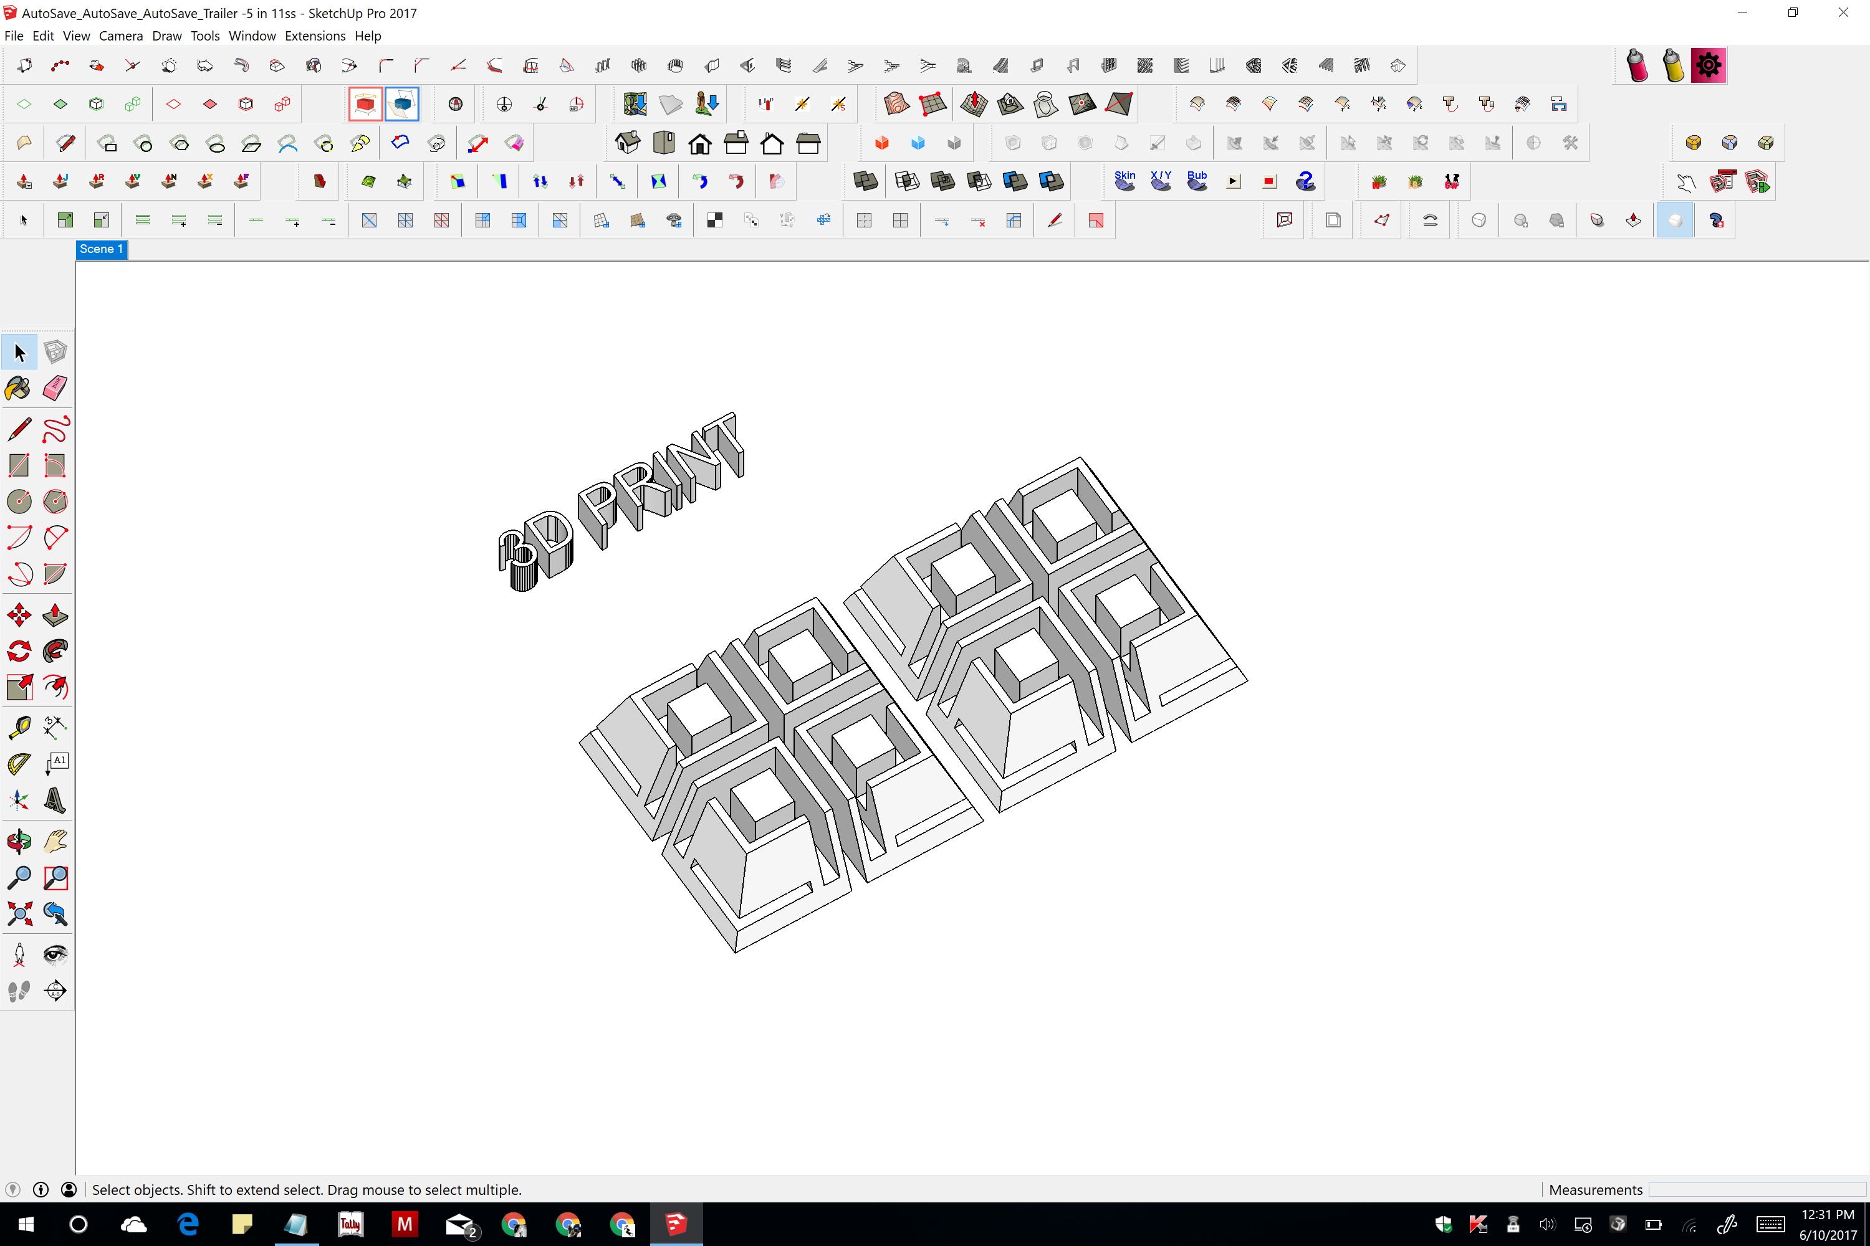Switch to the Scene 1 tab
1870x1246 pixels.
coord(102,250)
